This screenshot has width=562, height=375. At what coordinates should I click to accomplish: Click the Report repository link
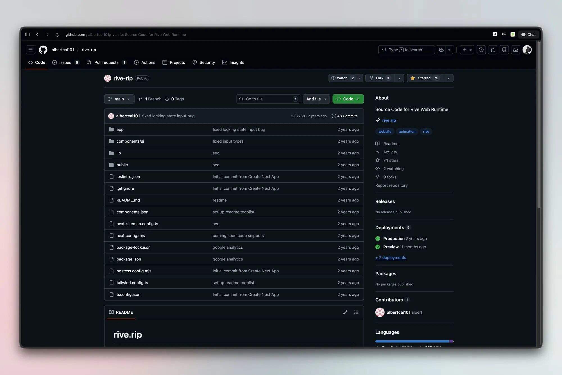point(391,185)
